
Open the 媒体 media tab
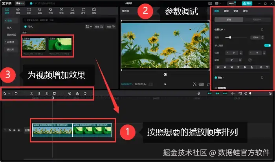(7, 11)
